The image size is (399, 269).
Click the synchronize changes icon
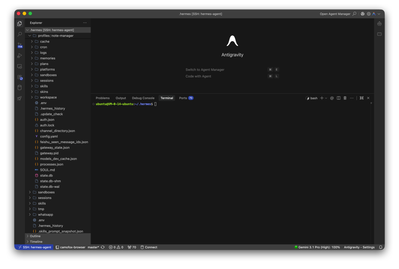pos(103,247)
